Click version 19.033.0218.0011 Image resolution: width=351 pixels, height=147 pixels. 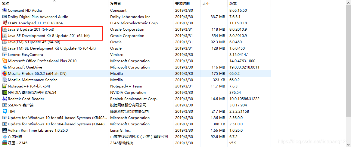tap(244, 67)
